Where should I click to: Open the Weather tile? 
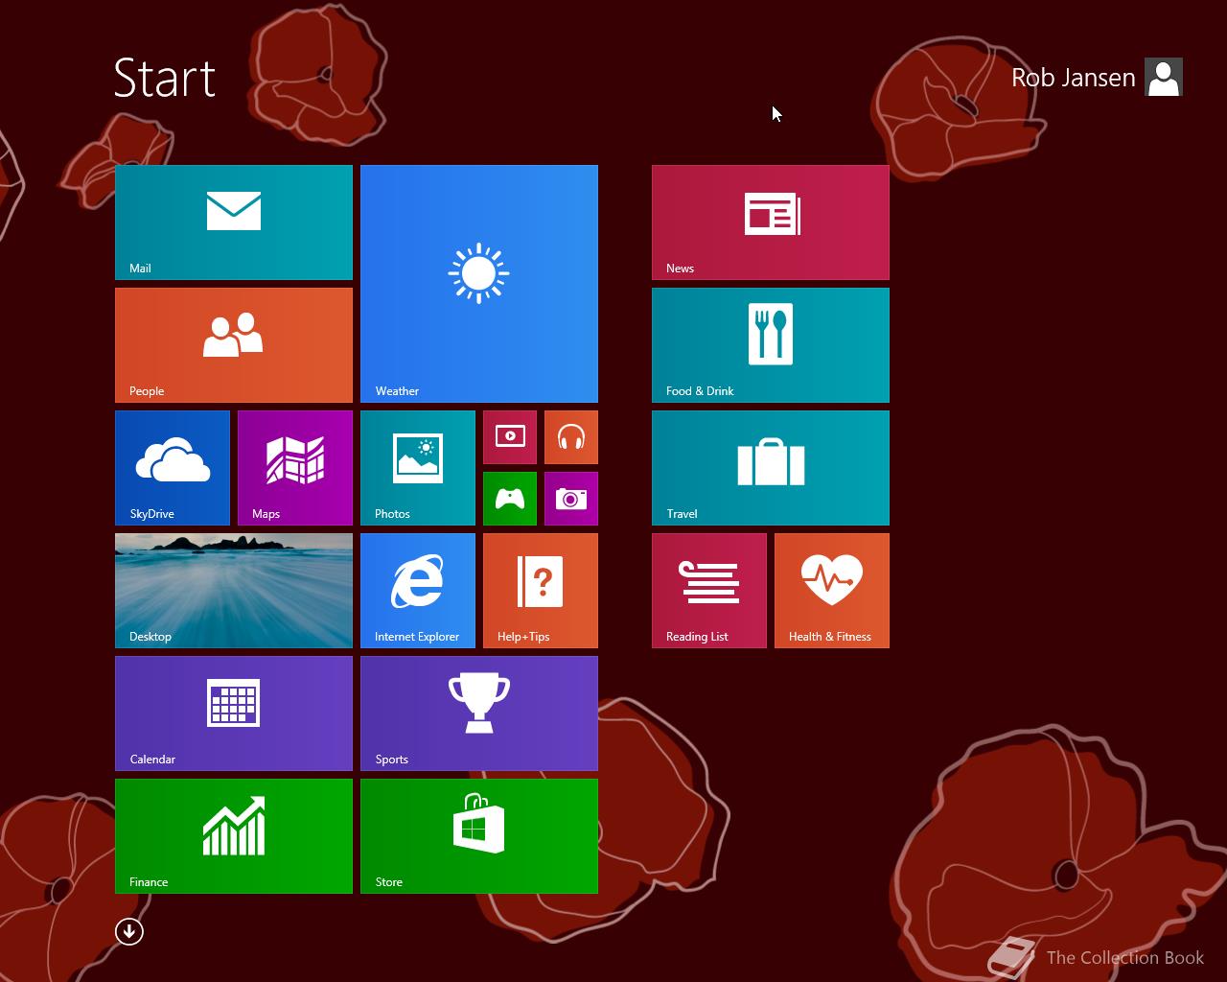click(479, 284)
